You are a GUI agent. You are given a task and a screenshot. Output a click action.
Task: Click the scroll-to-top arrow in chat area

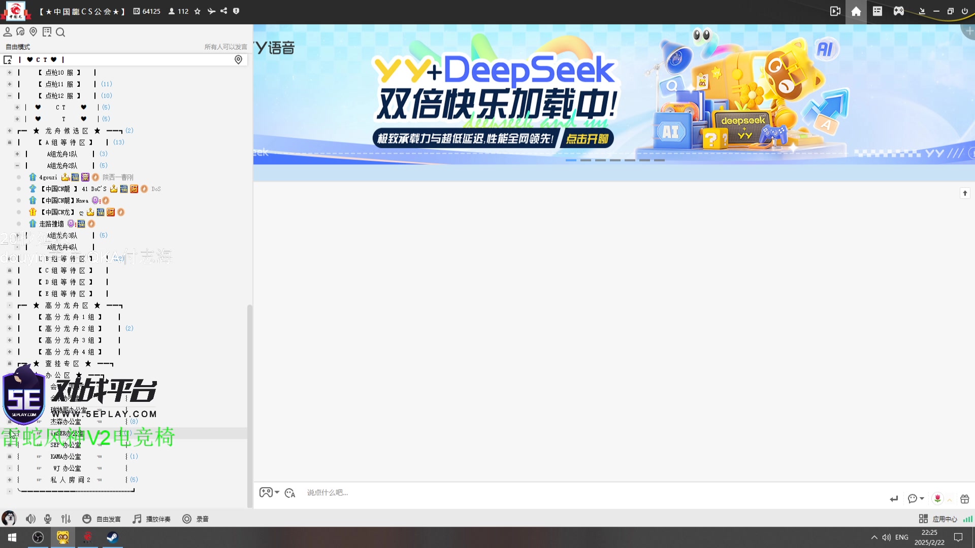965,193
